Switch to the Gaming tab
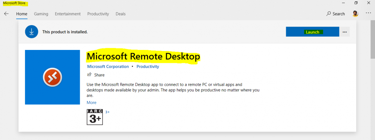The image size is (375, 140). [x=41, y=14]
